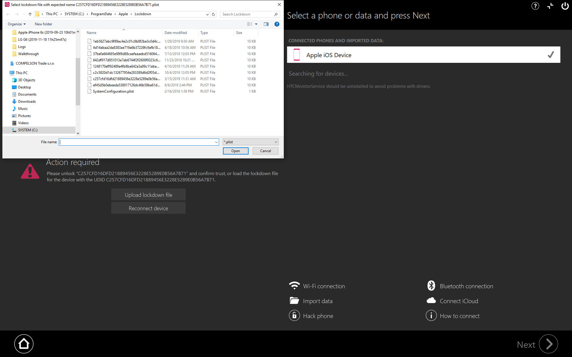Click the New folder button
572x357 pixels.
44,24
